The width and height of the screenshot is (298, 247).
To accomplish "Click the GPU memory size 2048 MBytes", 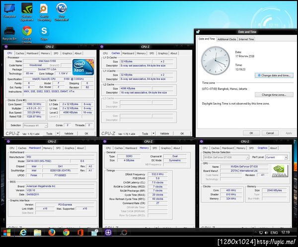I will 274,190.
